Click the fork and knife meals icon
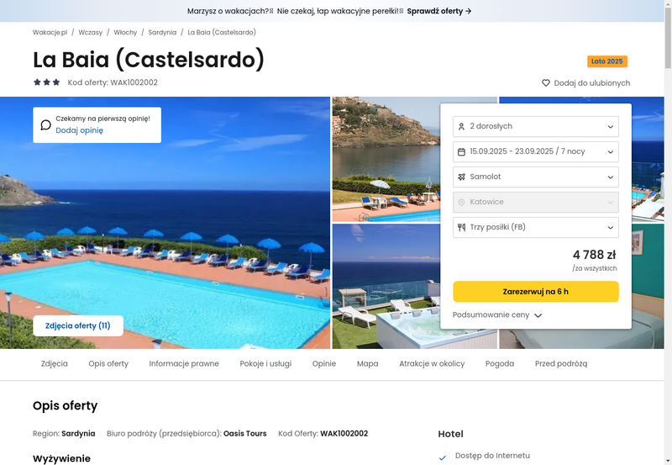The height and width of the screenshot is (465, 672). pos(461,227)
